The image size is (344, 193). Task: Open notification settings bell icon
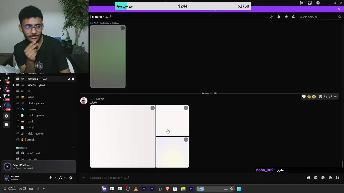pyautogui.click(x=279, y=17)
